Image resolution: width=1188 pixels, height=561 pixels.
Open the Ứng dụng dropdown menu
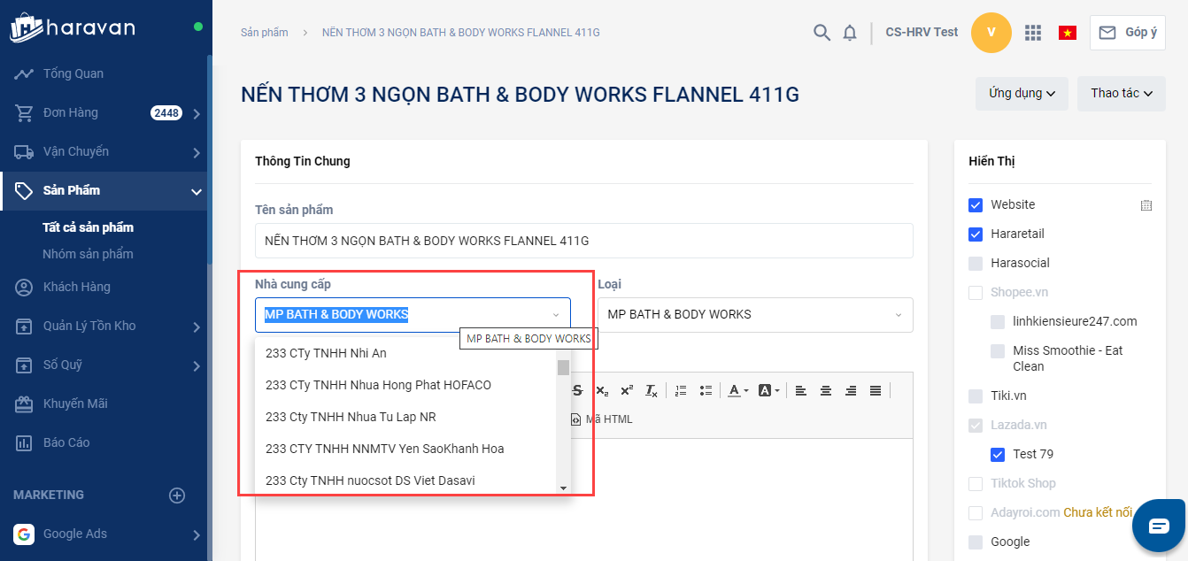[1022, 94]
